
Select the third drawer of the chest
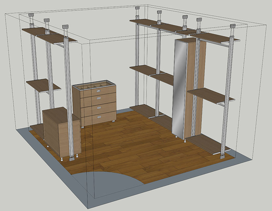[99, 107]
